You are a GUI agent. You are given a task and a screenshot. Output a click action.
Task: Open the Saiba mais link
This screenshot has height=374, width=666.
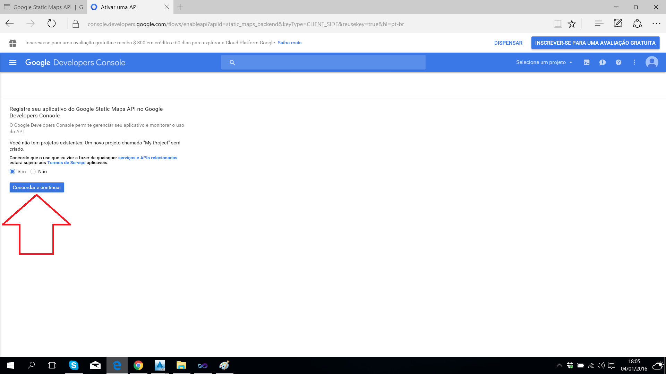tap(289, 43)
